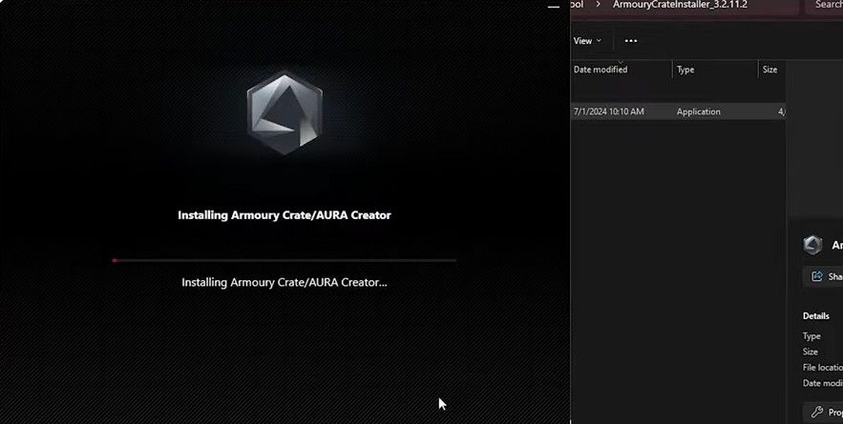The width and height of the screenshot is (843, 424).
Task: Click the installer progress bar
Action: (285, 260)
